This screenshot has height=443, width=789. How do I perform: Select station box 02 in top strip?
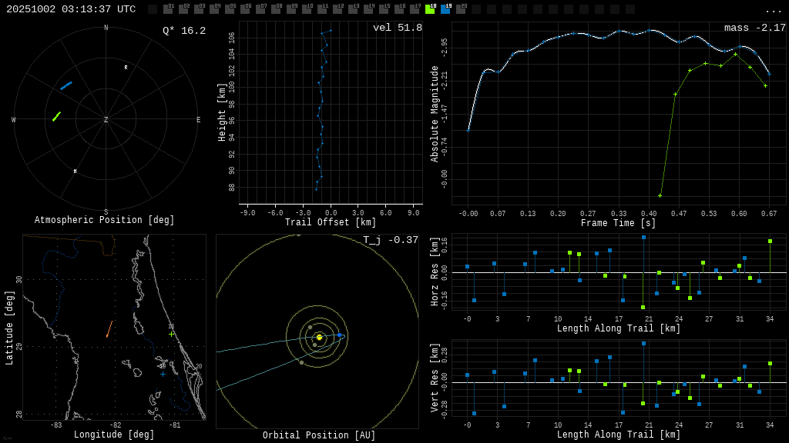[183, 9]
